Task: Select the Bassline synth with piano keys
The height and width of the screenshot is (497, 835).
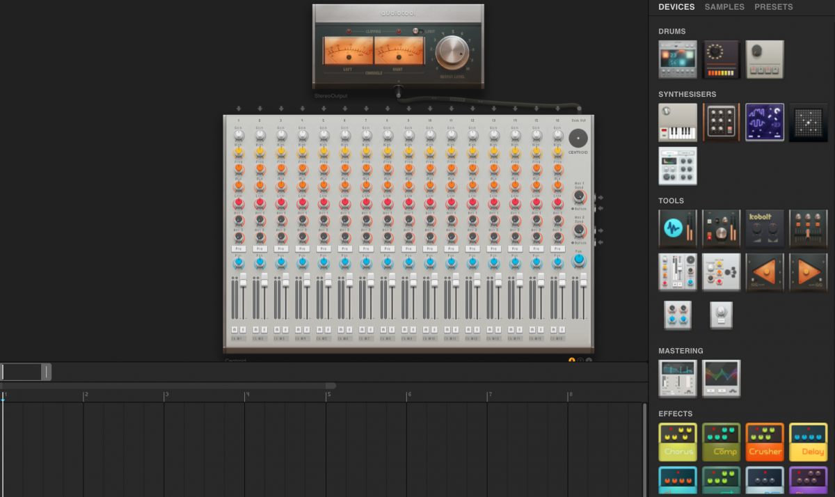Action: click(678, 123)
